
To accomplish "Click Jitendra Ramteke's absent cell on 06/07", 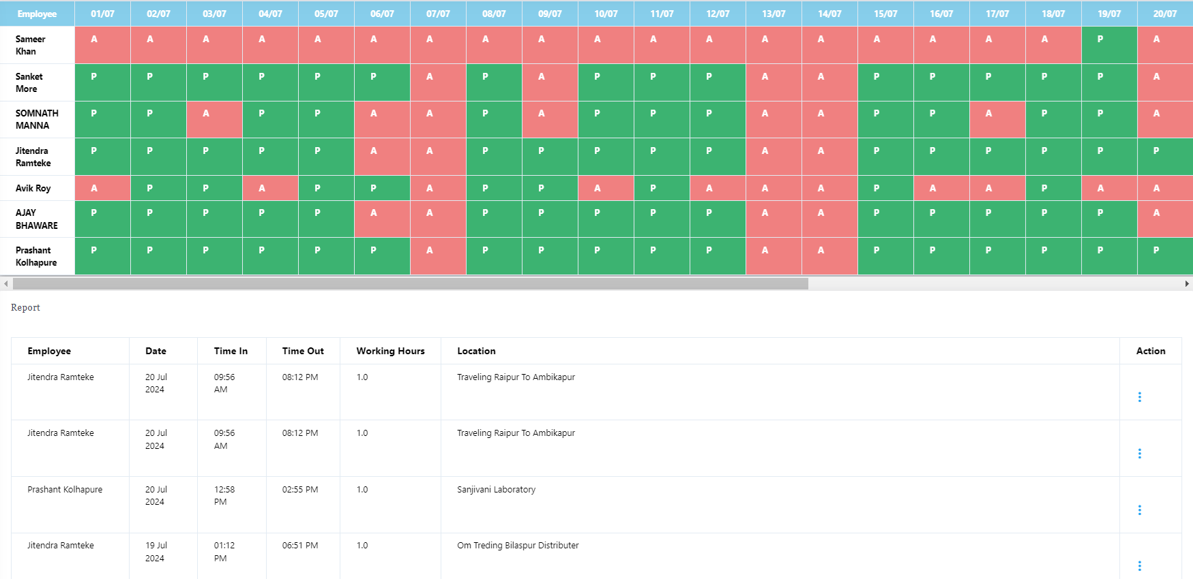I will [x=382, y=157].
